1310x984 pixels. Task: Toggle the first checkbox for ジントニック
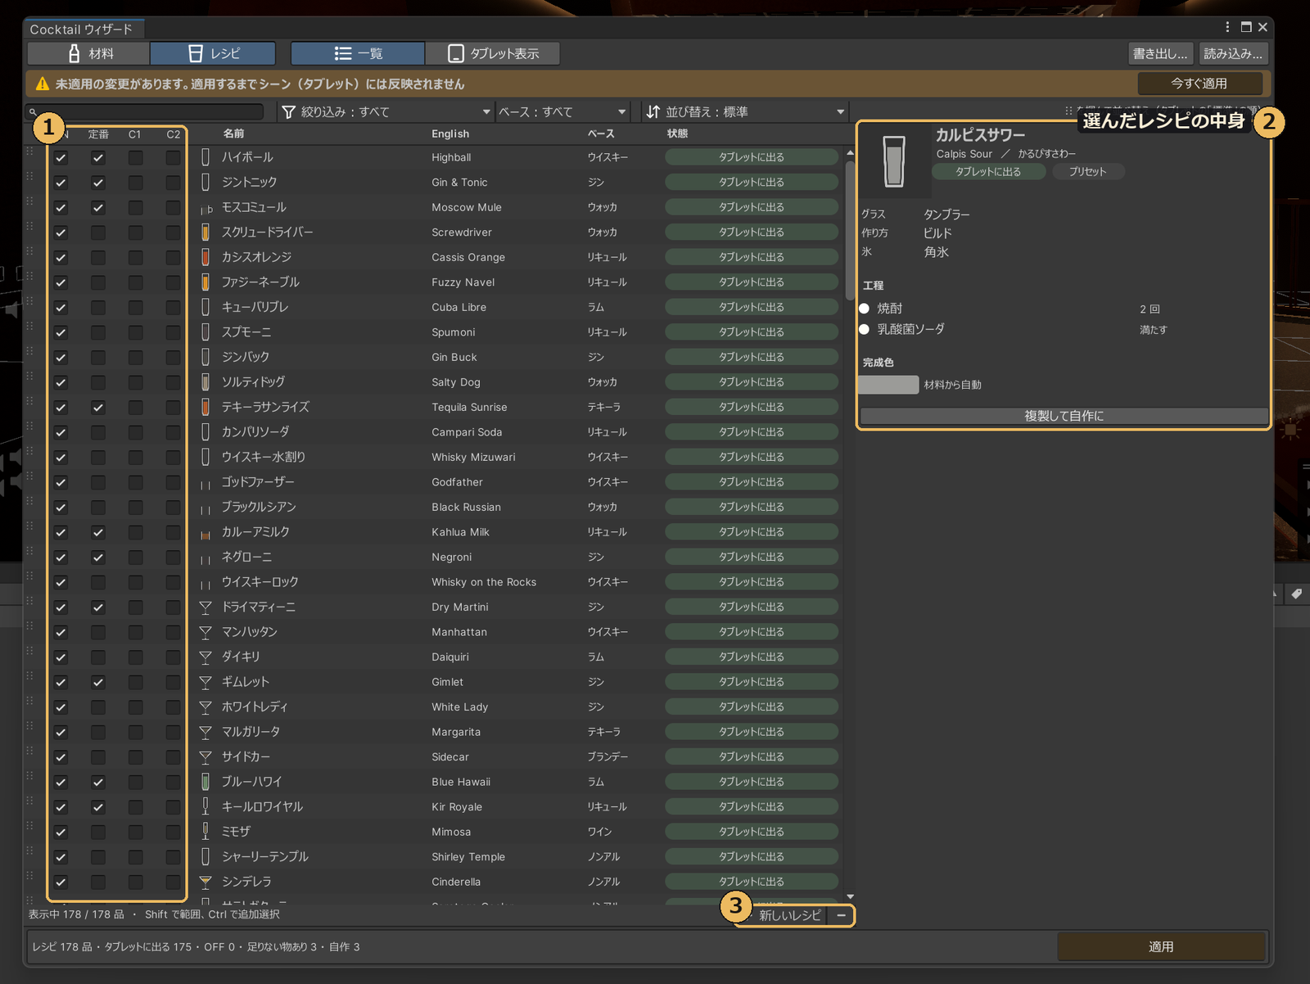[61, 183]
